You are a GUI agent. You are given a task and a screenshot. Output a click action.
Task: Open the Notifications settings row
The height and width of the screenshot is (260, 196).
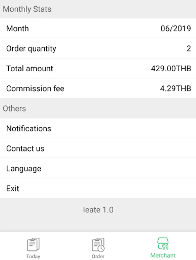pos(98,128)
